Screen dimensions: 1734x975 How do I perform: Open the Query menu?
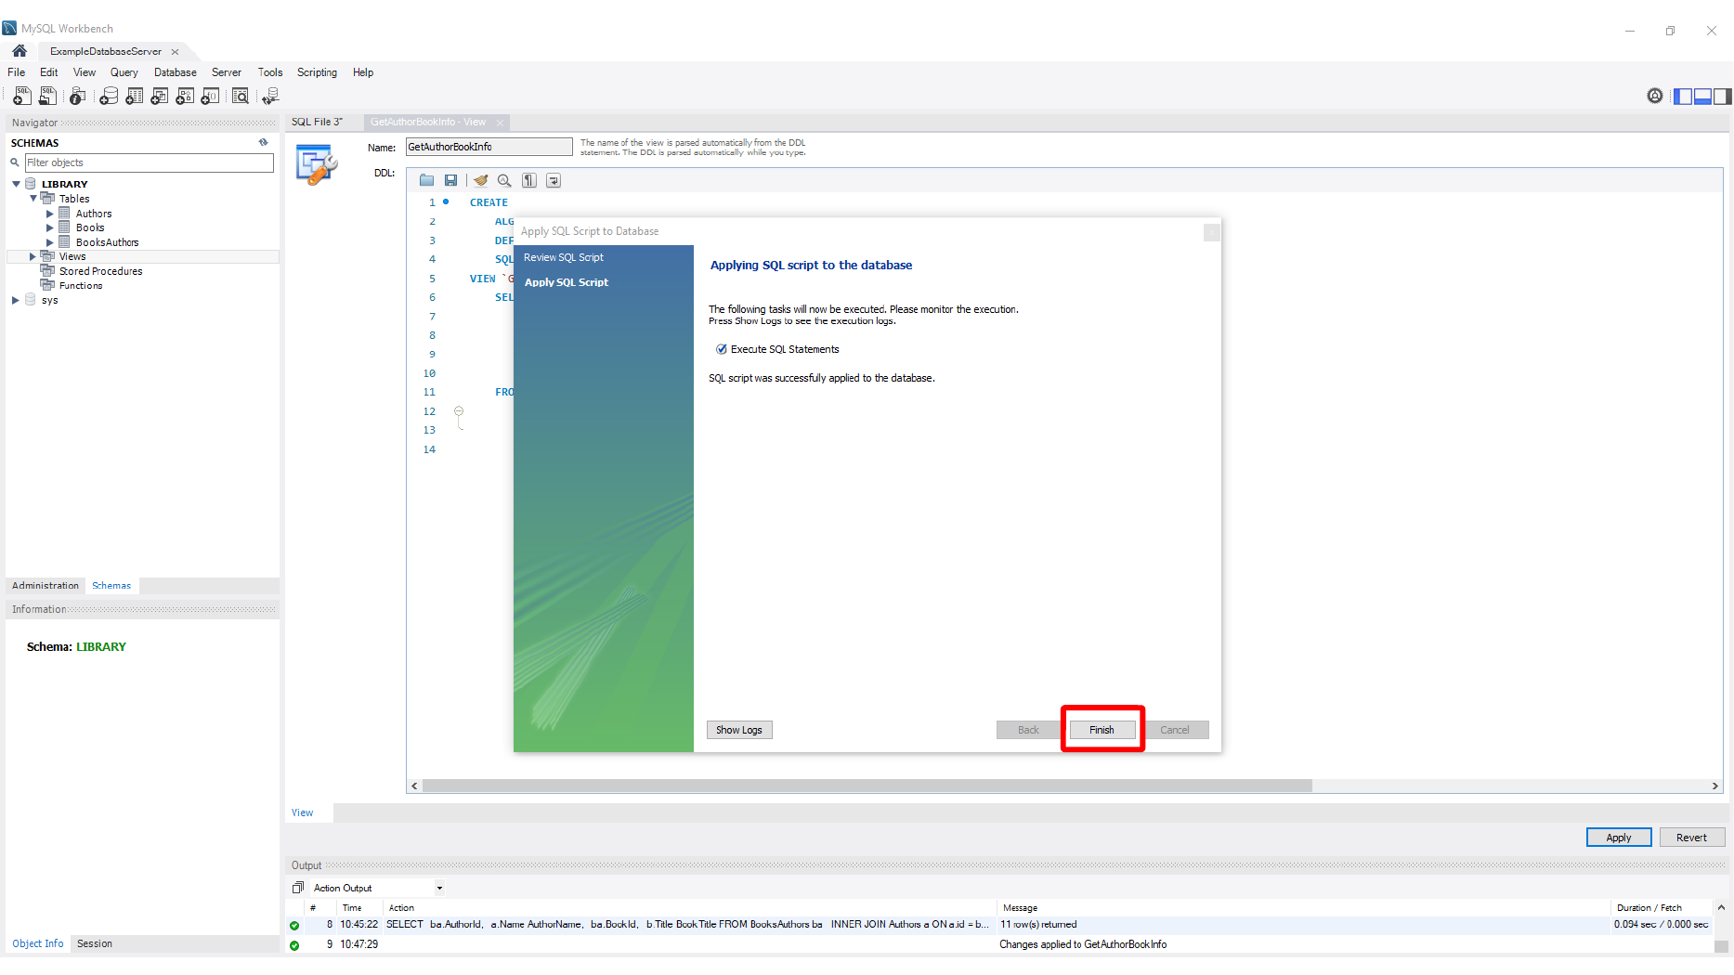tap(124, 72)
